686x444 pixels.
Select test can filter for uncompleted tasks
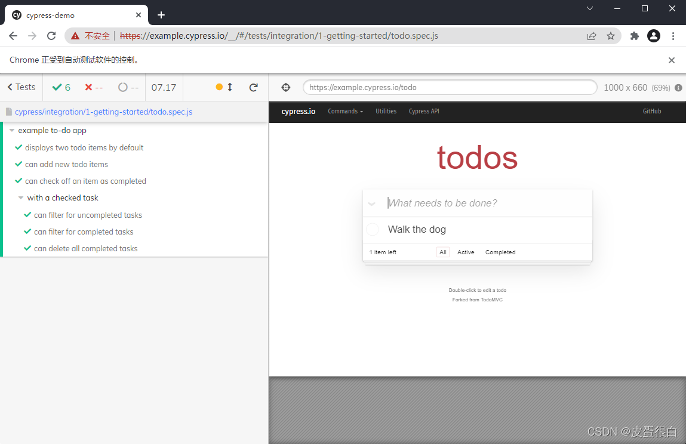[88, 215]
